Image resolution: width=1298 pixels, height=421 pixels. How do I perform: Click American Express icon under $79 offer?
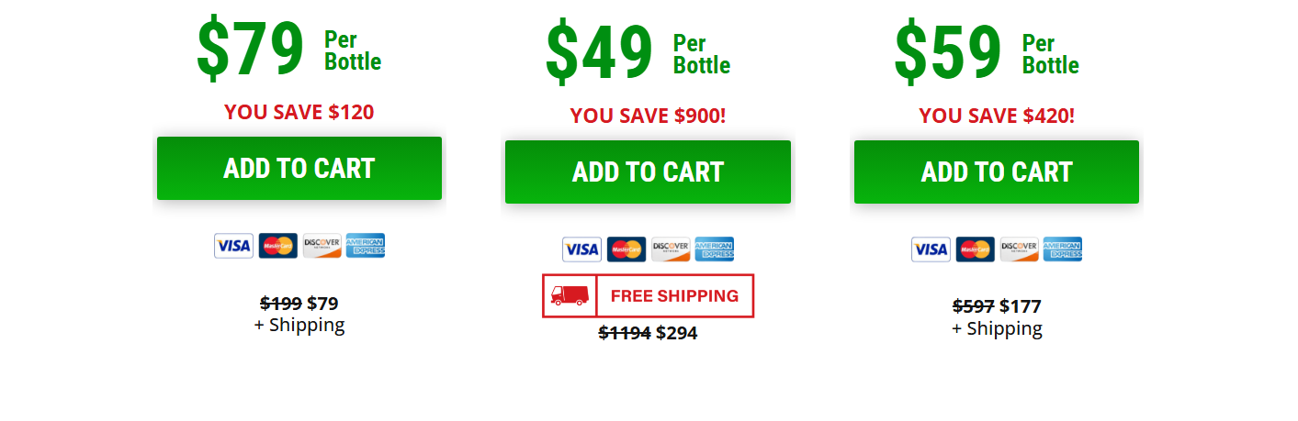[x=366, y=246]
